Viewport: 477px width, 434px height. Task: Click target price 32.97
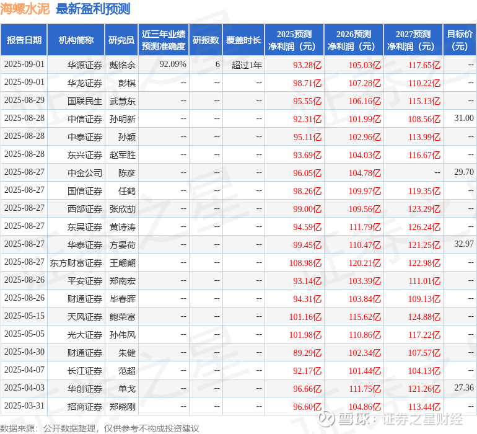click(x=464, y=244)
